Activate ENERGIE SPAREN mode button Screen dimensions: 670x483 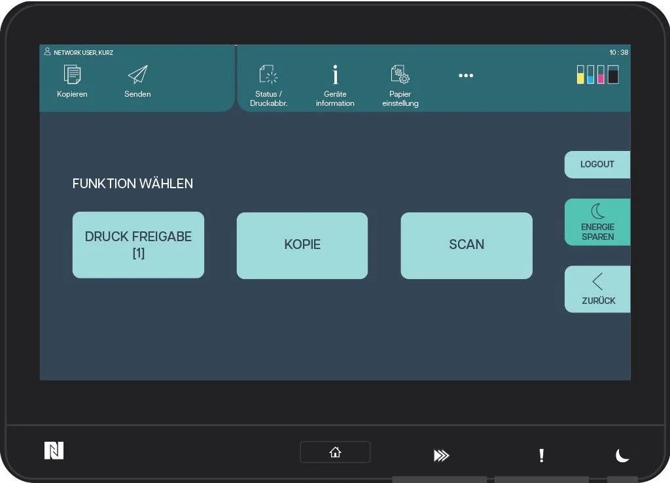point(597,222)
